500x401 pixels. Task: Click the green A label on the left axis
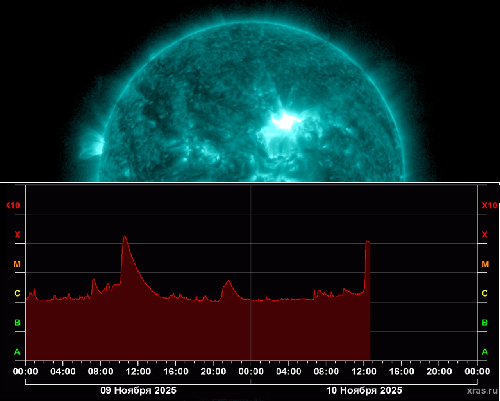[x=17, y=352]
